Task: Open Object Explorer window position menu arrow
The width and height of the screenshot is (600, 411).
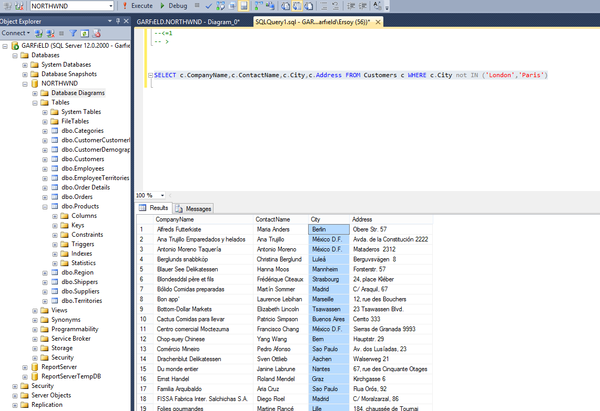Action: point(110,21)
